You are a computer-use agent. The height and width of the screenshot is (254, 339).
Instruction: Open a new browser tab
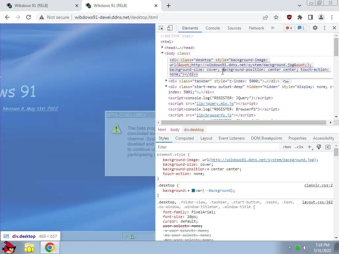click(169, 6)
